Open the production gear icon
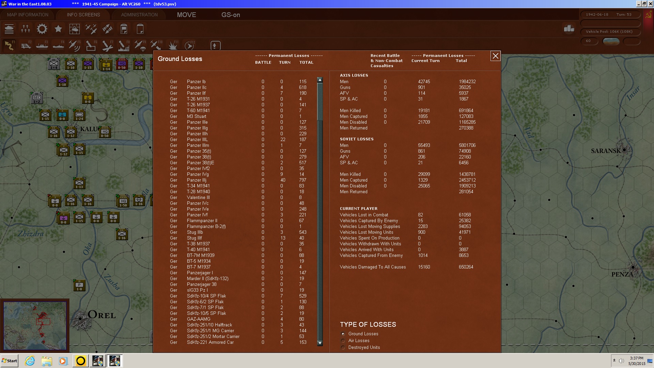 [x=42, y=29]
